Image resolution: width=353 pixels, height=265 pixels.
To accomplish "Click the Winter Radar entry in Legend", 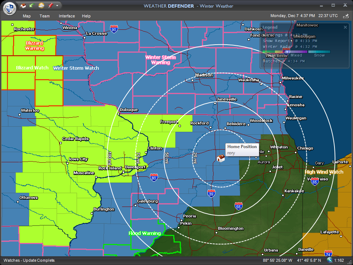I will [x=290, y=47].
